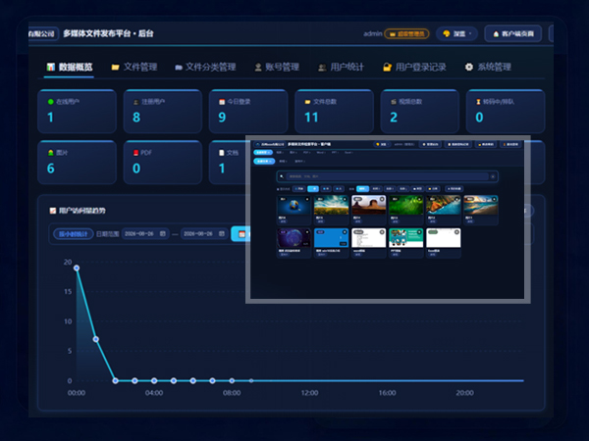Open the desert buttes image thumbnail

tap(368, 205)
